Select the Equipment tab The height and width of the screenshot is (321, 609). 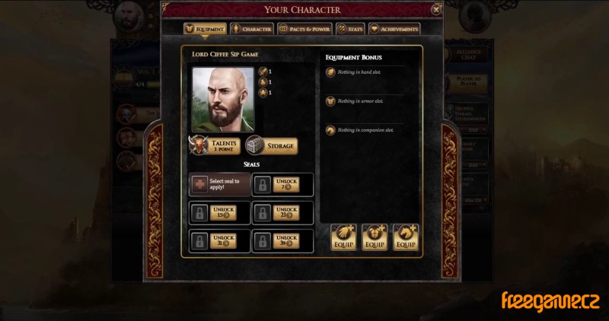click(x=205, y=29)
